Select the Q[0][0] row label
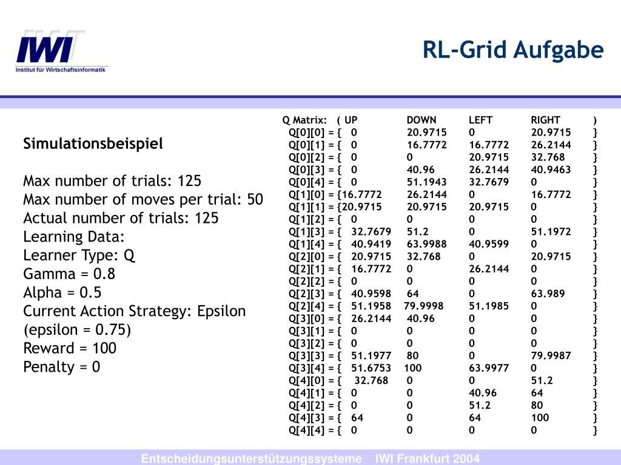 (306, 133)
